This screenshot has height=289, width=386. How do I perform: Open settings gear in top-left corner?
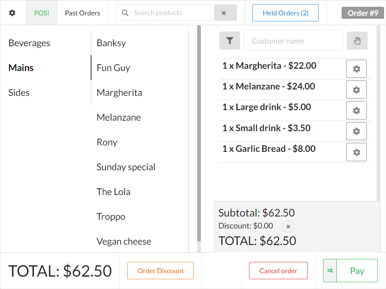click(x=12, y=13)
